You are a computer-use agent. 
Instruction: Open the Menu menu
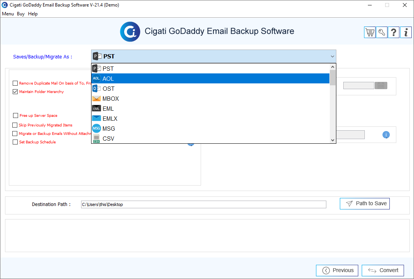(x=8, y=14)
